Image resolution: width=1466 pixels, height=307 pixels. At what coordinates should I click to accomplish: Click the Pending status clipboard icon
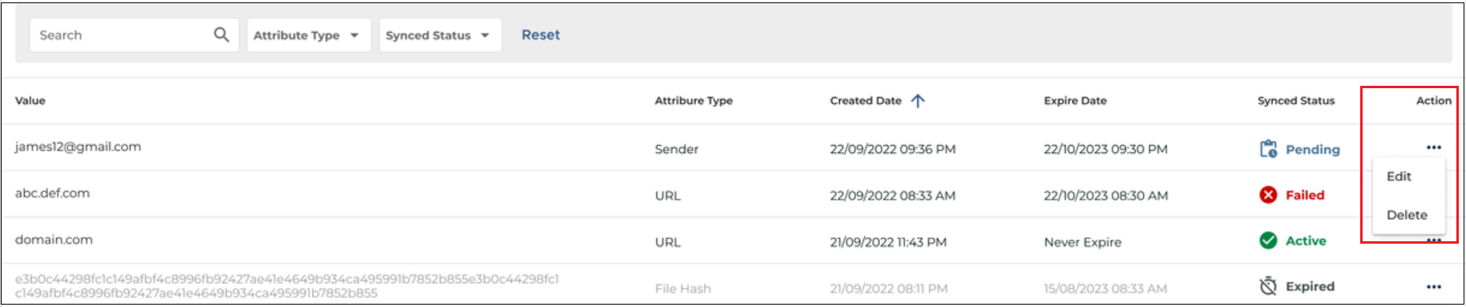[x=1268, y=149]
